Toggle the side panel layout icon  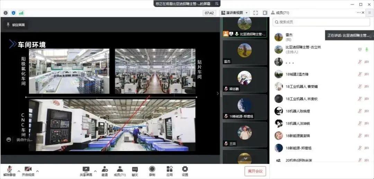pyautogui.click(x=265, y=13)
